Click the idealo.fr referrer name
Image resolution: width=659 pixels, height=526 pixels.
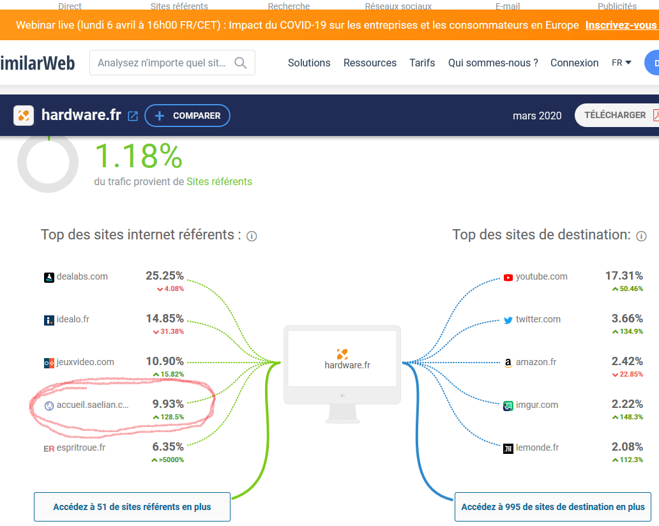pyautogui.click(x=73, y=319)
